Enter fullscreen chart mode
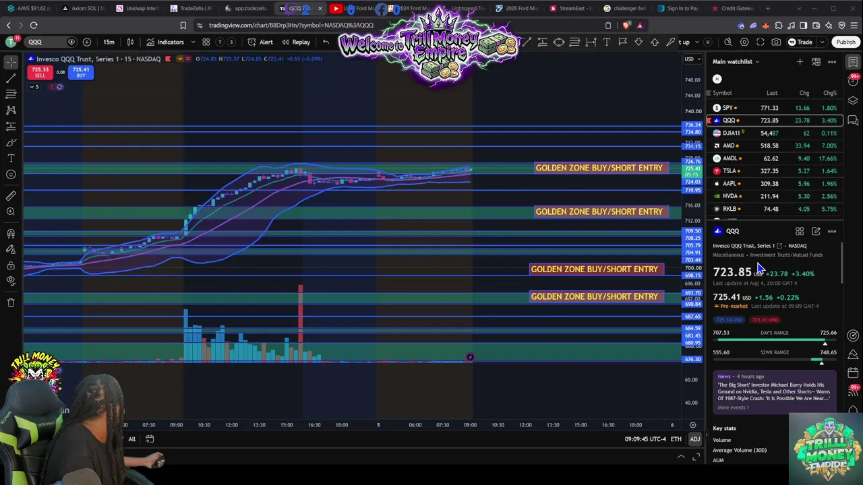 point(761,42)
